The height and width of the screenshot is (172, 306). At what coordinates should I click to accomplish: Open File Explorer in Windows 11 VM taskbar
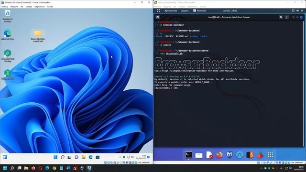84,157
